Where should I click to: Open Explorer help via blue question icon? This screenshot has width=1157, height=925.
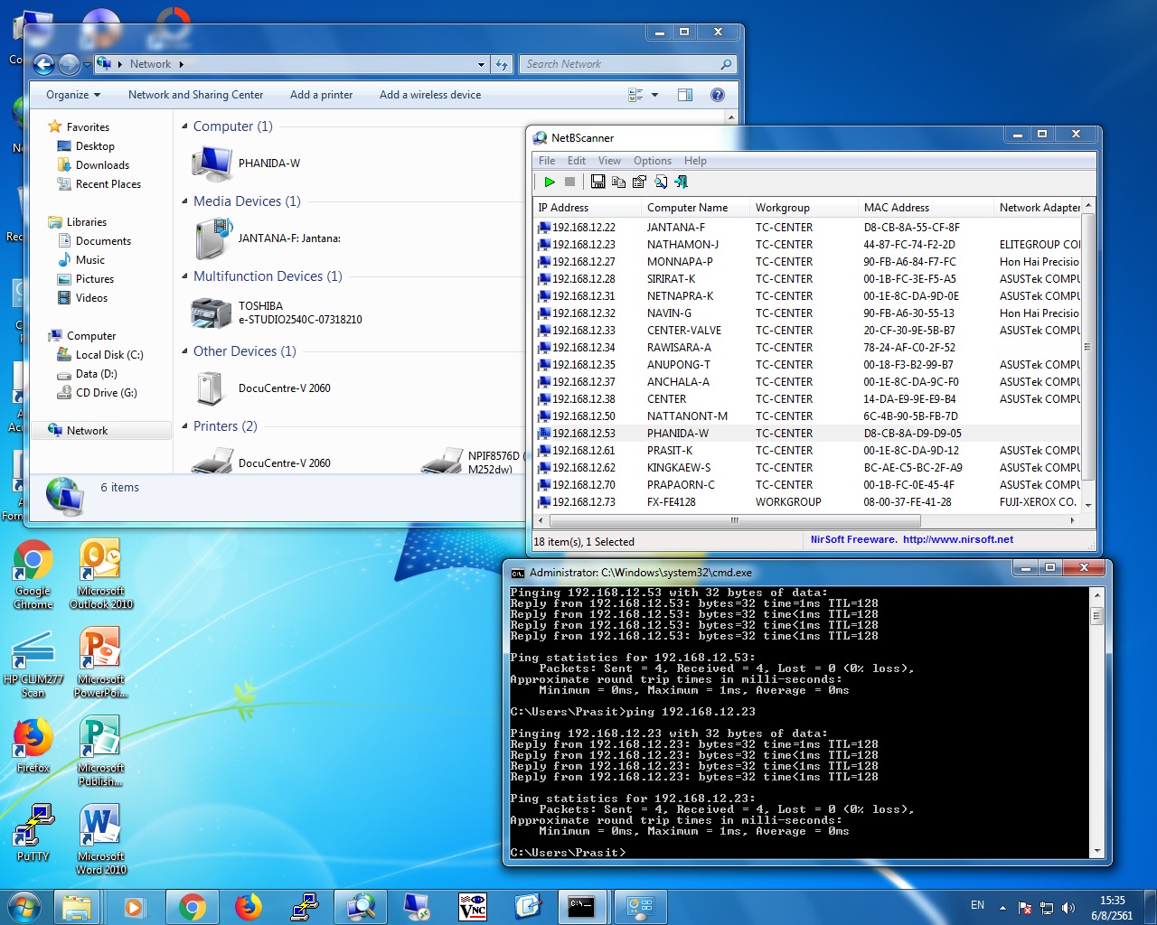coord(718,95)
